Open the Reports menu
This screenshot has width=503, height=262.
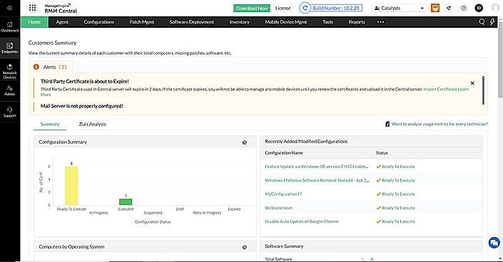tap(357, 22)
